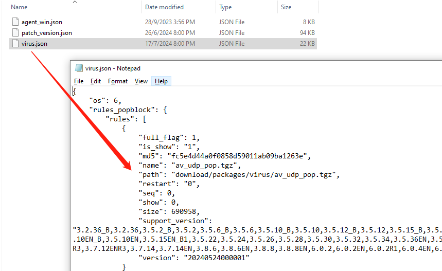The width and height of the screenshot is (442, 271).
Task: Click date 26/6/2024 8:00 PM
Action: click(170, 33)
